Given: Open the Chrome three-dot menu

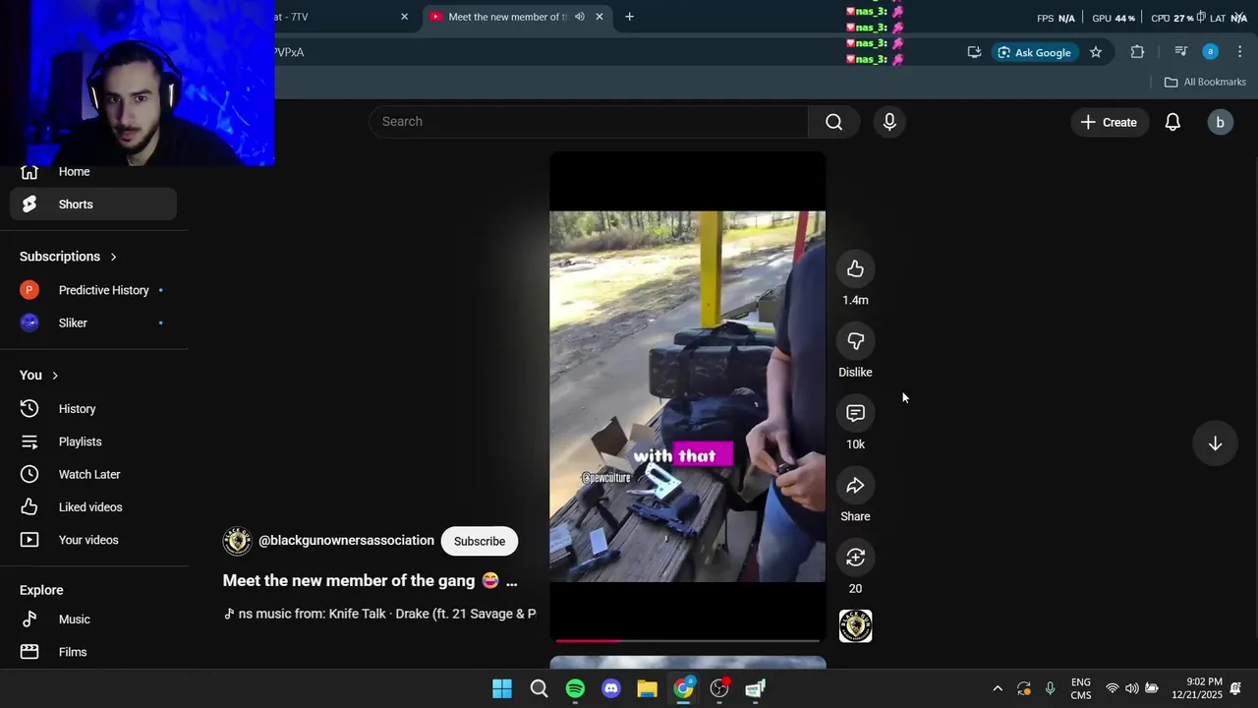Looking at the screenshot, I should [1240, 52].
